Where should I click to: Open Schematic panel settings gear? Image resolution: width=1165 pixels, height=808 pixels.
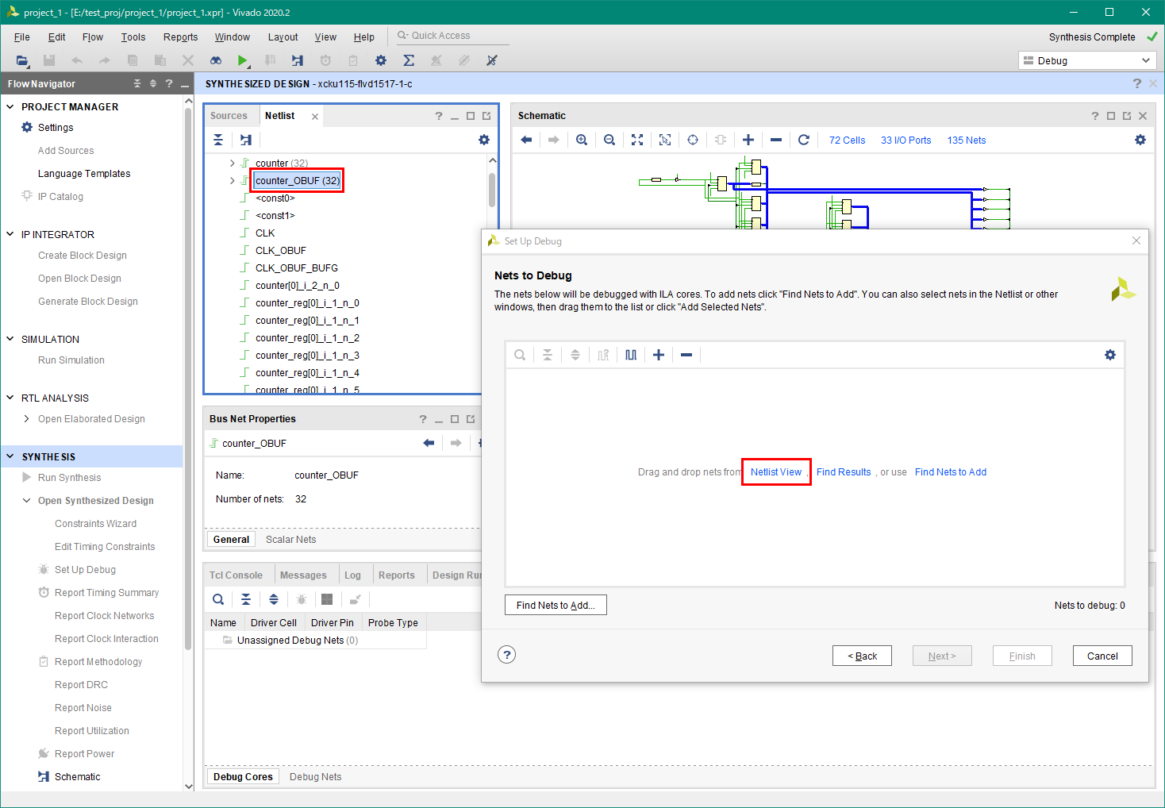click(x=1140, y=140)
